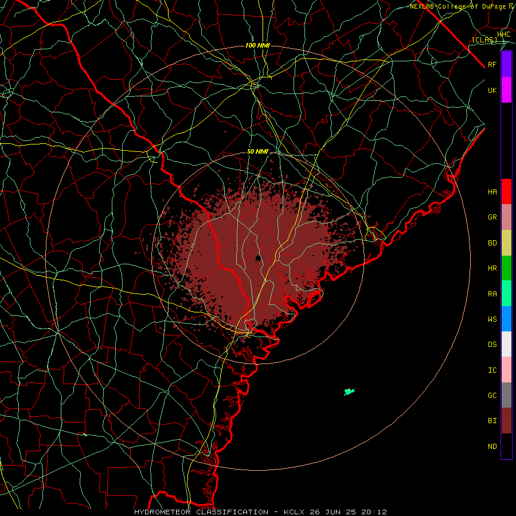Click the 100 NMI range ring label
Image resolution: width=516 pixels, height=516 pixels.
click(x=257, y=45)
